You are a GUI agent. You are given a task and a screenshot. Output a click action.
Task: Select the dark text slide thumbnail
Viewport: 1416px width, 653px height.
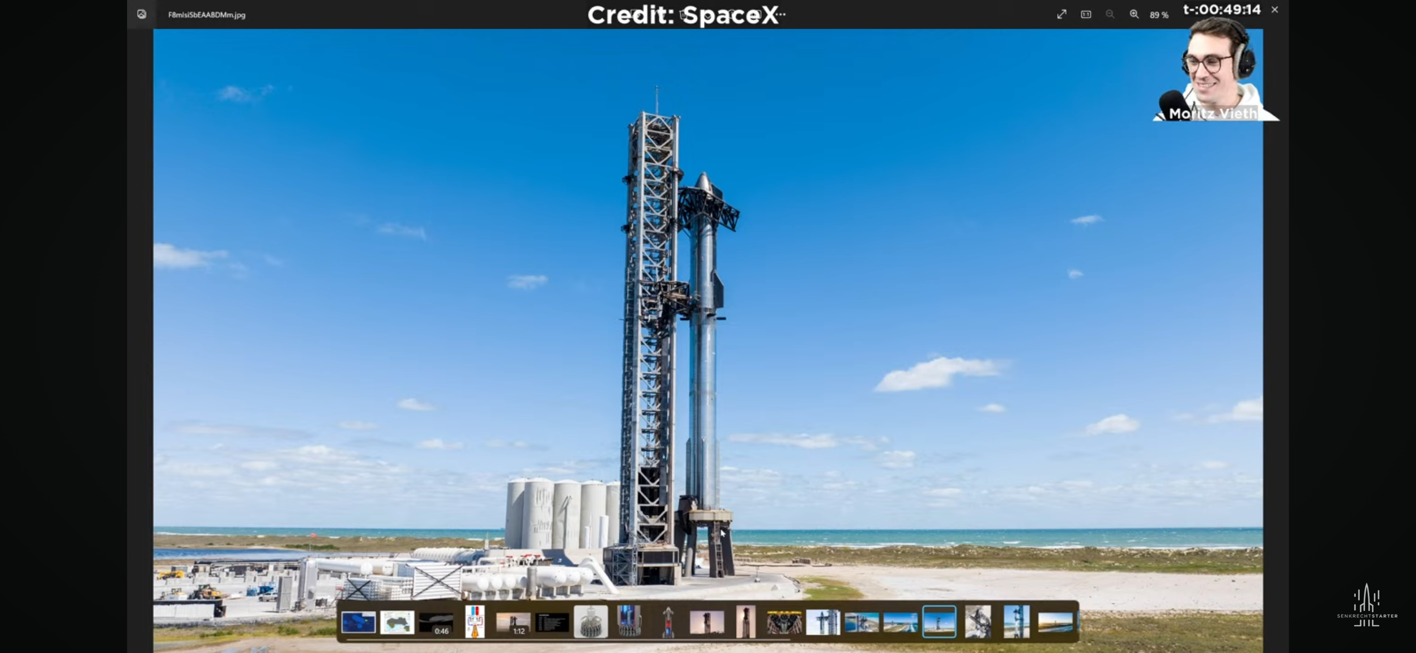552,622
